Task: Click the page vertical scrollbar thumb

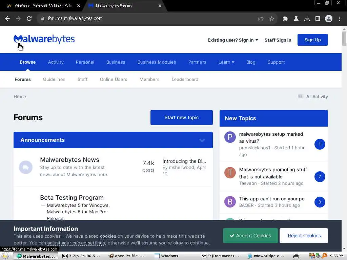Action: coord(344,39)
